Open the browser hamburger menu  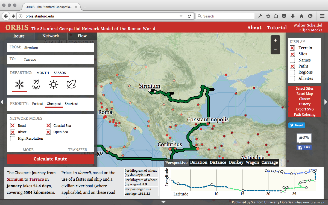click(323, 16)
